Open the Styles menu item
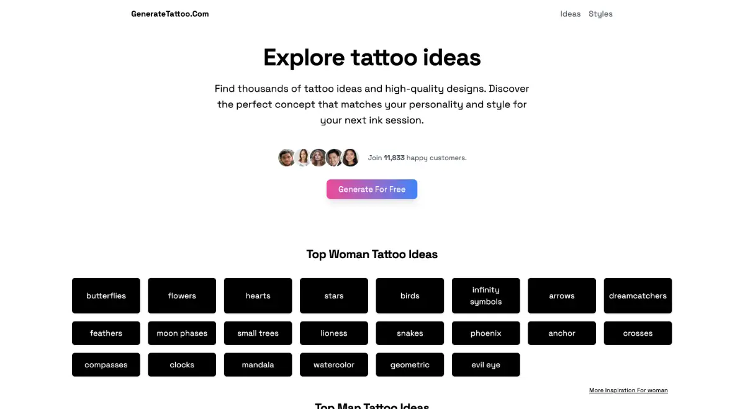Viewport: 745px width, 409px height. [600, 14]
